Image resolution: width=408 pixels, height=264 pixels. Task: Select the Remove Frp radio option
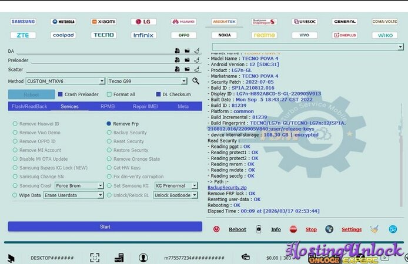pyautogui.click(x=109, y=124)
